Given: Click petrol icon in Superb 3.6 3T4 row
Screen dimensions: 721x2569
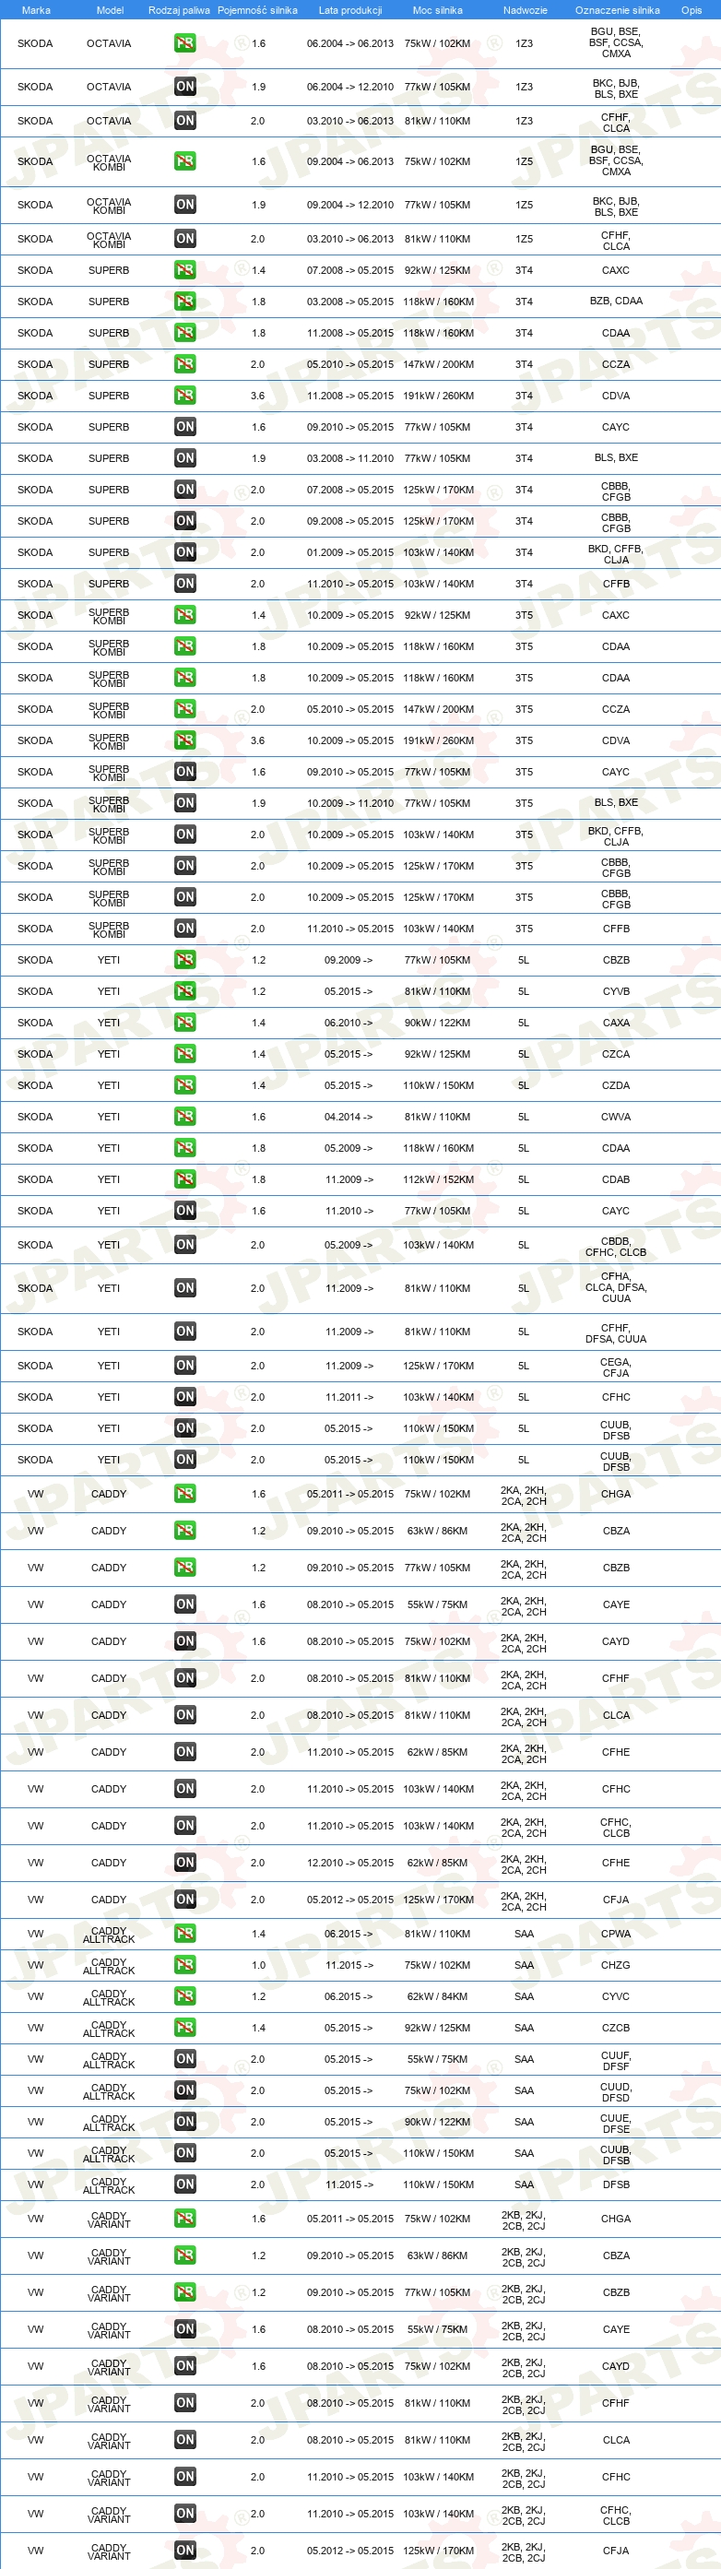Looking at the screenshot, I should [x=184, y=396].
